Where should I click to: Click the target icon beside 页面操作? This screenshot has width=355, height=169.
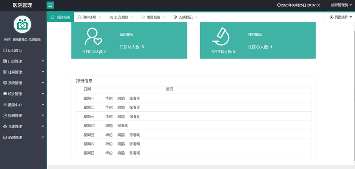tap(331, 17)
